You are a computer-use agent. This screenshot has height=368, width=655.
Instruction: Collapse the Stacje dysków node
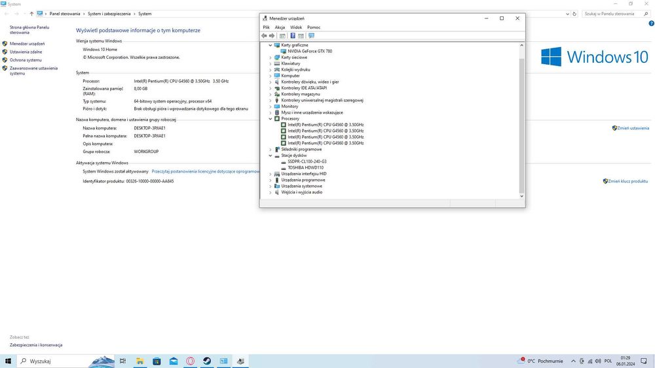[x=271, y=156]
